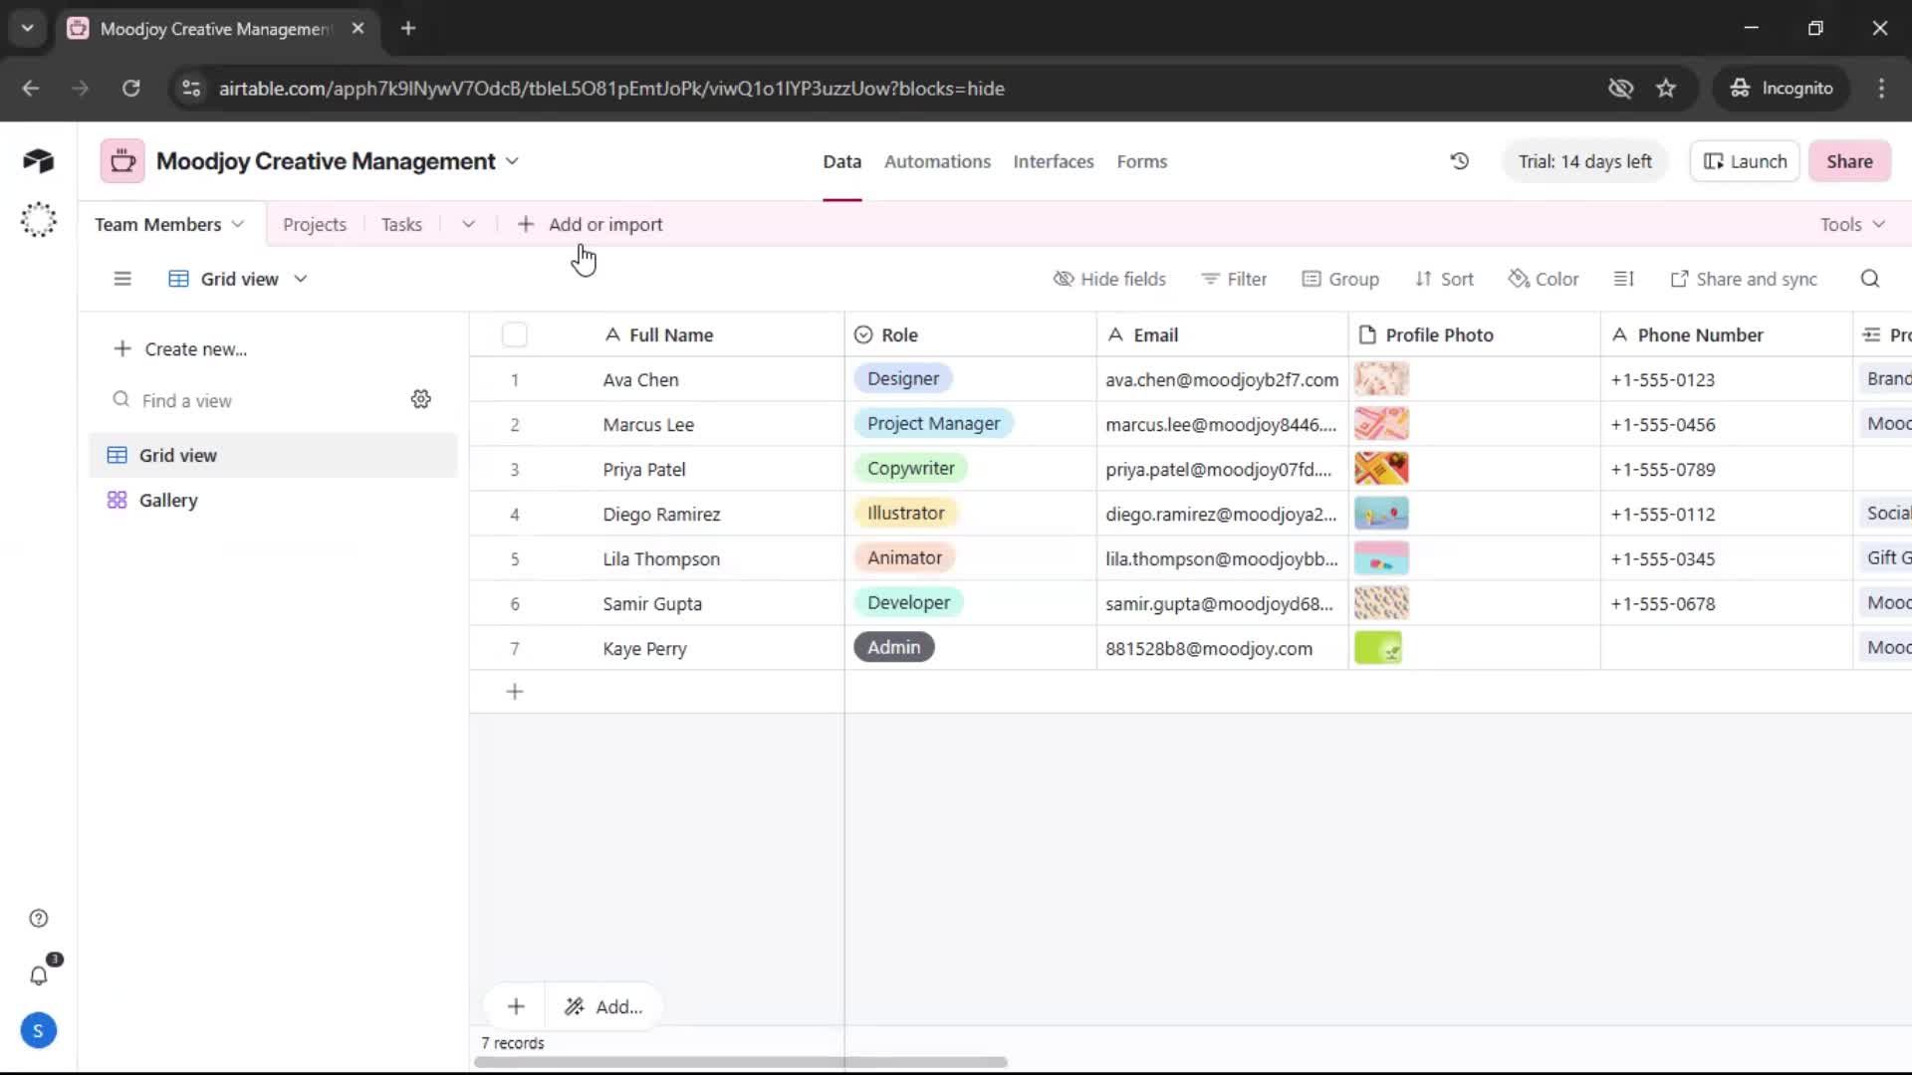The image size is (1912, 1075).
Task: Click Trial: 14 days left button
Action: (x=1584, y=161)
